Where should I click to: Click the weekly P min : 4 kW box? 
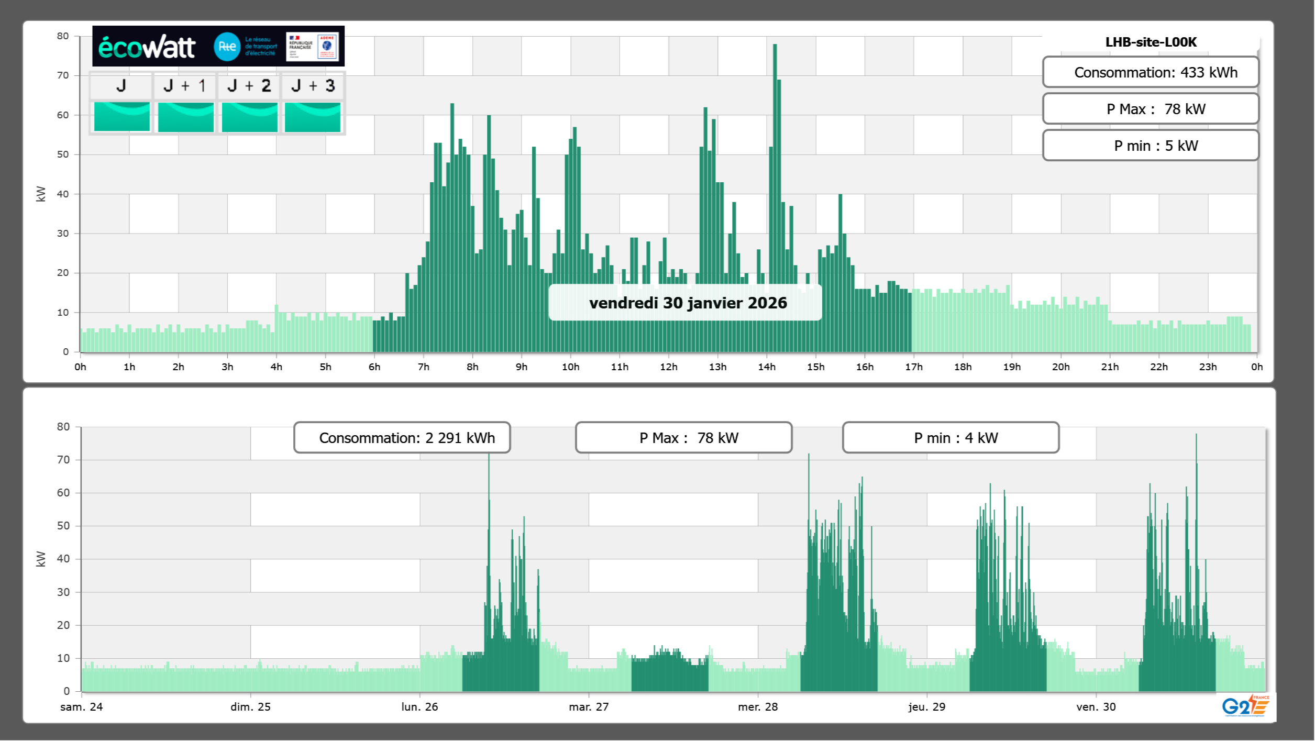[951, 438]
